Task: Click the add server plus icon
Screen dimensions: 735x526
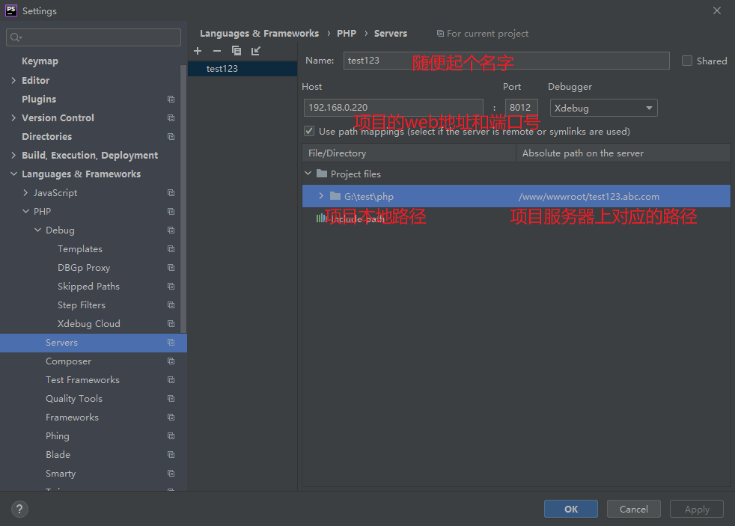Action: click(x=198, y=51)
